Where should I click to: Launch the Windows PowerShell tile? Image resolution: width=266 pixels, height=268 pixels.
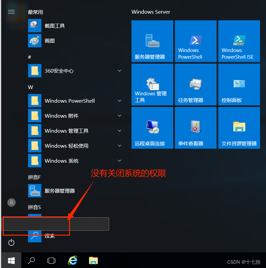(196, 41)
